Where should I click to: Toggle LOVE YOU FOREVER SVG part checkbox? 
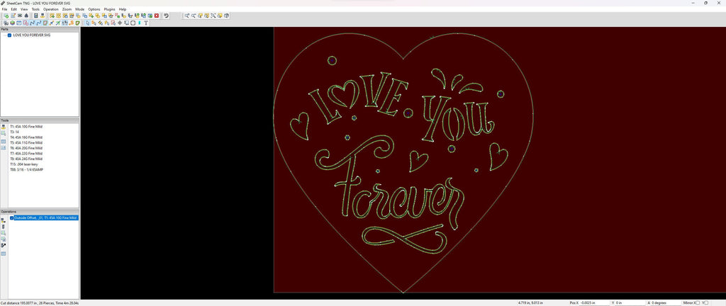(x=10, y=35)
